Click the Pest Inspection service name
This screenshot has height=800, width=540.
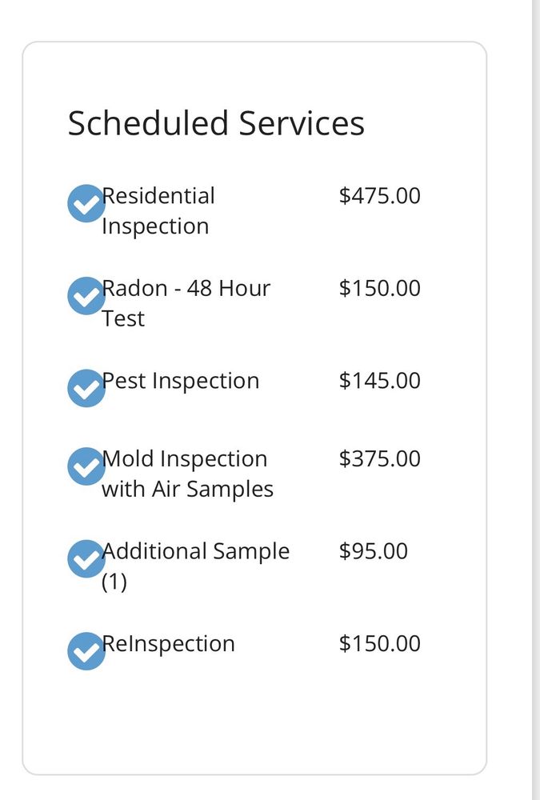(x=180, y=380)
